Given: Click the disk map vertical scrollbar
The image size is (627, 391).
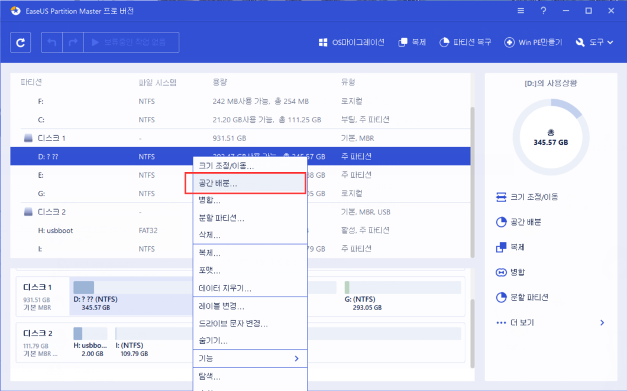Looking at the screenshot, I should coord(472,334).
